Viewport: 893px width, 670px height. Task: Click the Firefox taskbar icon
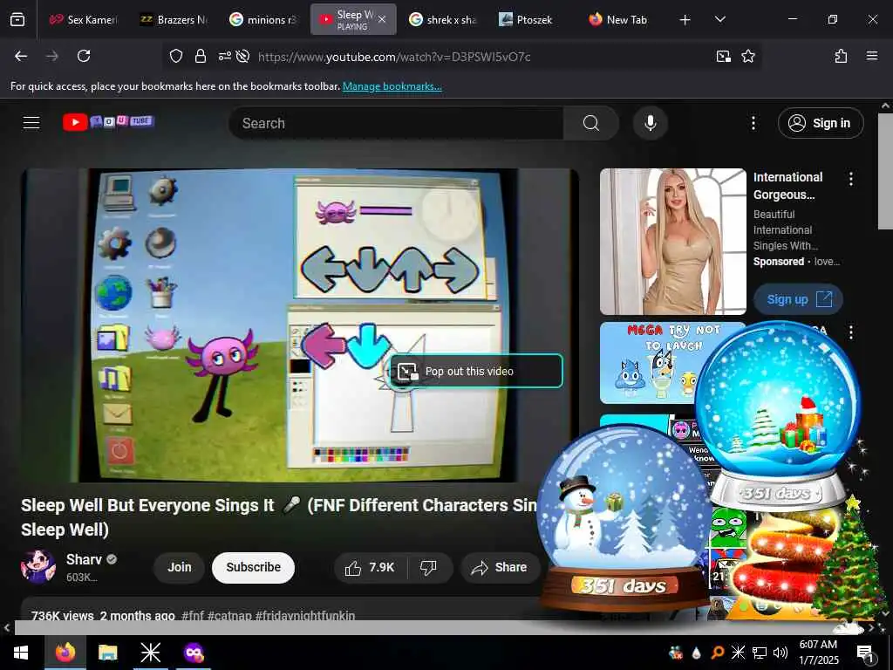[x=65, y=653]
